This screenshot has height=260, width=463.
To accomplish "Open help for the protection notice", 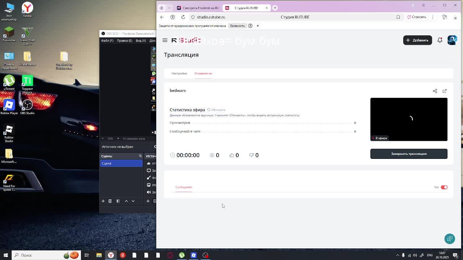I will coord(250,26).
